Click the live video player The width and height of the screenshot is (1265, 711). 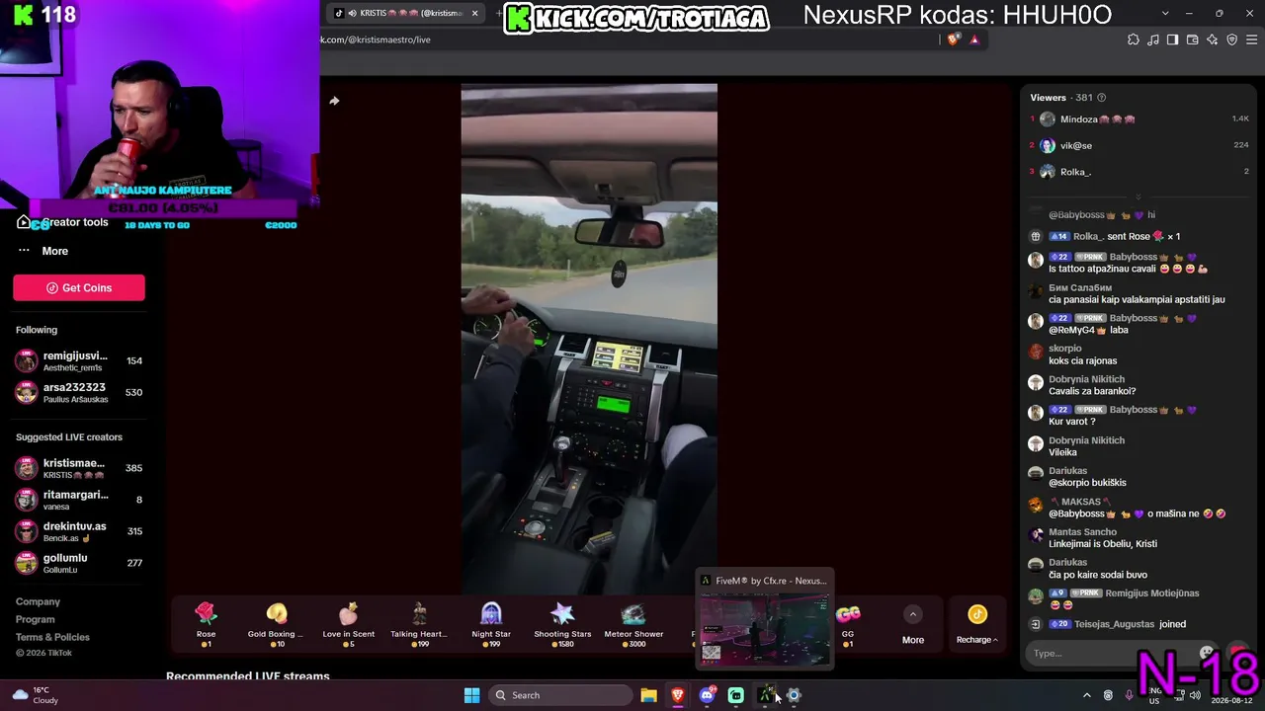(589, 339)
